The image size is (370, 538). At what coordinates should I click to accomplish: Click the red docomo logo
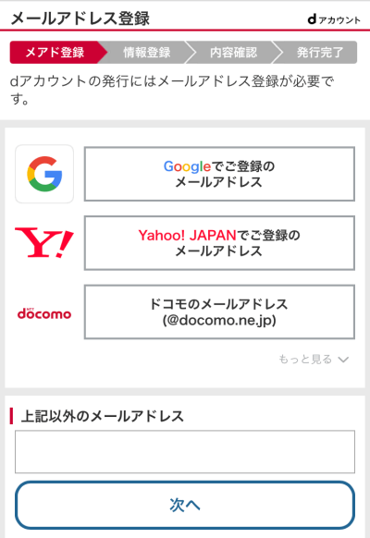point(44,313)
